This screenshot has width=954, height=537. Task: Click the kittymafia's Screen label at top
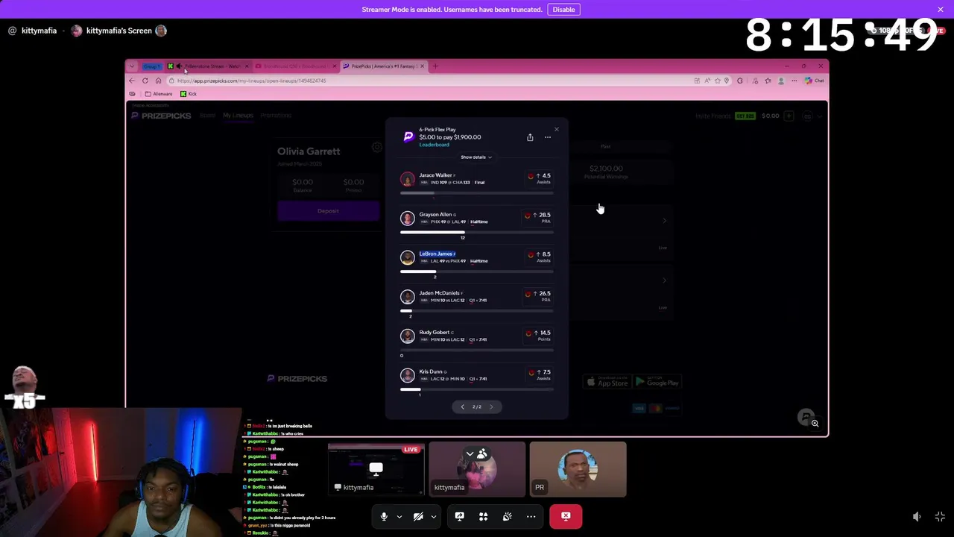click(119, 31)
